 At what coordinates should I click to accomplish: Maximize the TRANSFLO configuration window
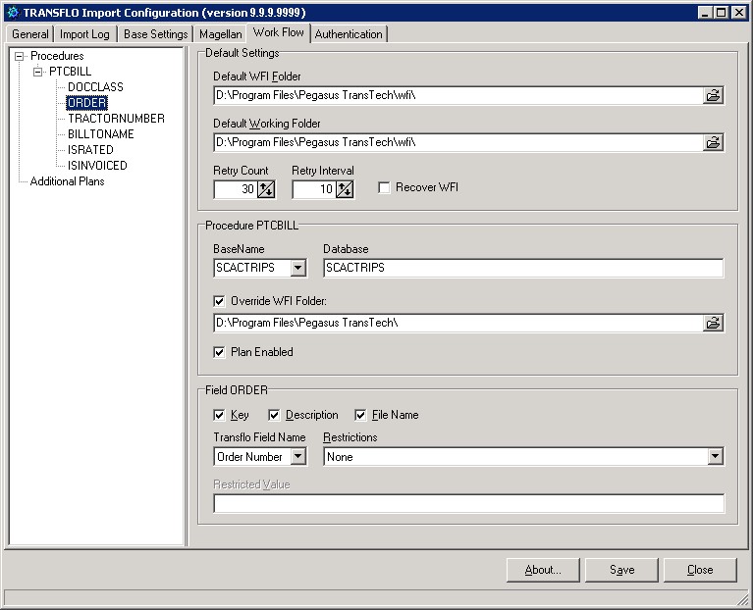coord(721,13)
